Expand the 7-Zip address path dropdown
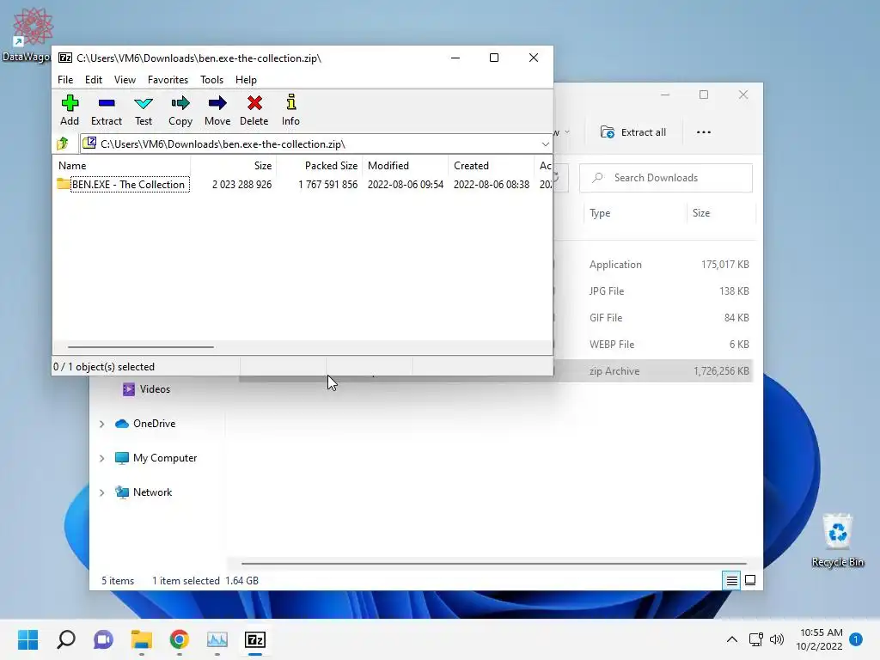The height and width of the screenshot is (660, 880). (545, 144)
